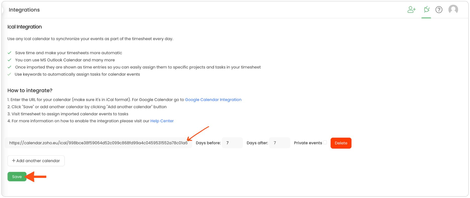Open integrations via the plug icon
The width and height of the screenshot is (470, 198).
427,10
